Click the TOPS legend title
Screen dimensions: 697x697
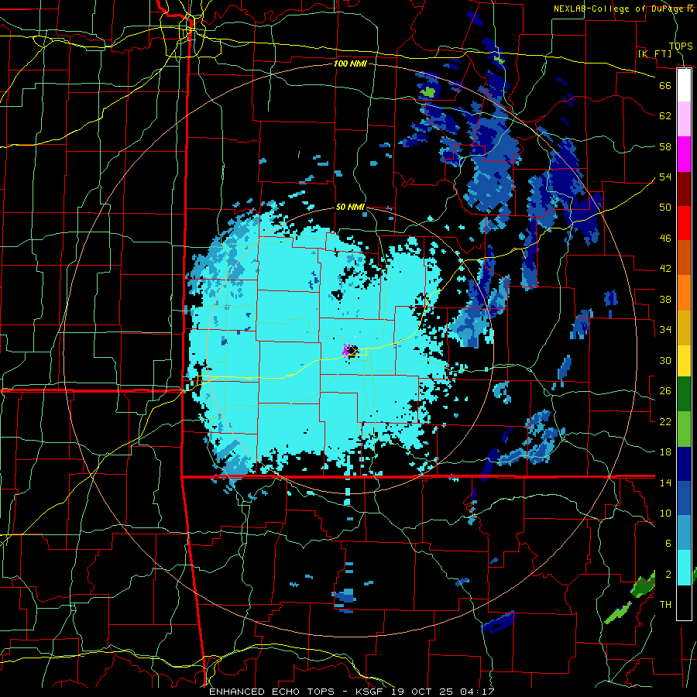click(x=681, y=46)
